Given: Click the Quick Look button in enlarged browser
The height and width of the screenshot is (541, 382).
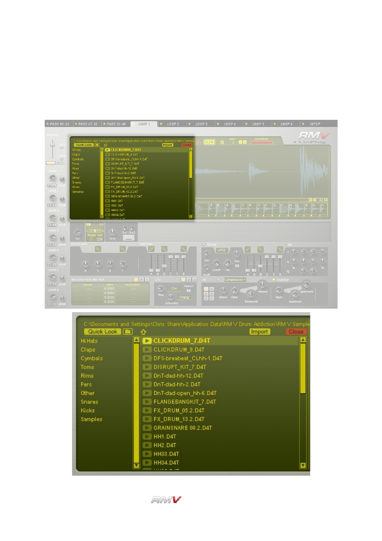Looking at the screenshot, I should click(x=103, y=332).
